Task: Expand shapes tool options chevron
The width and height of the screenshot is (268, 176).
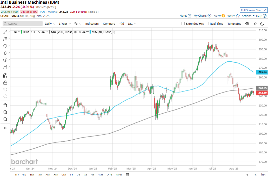Action: (x=9, y=46)
